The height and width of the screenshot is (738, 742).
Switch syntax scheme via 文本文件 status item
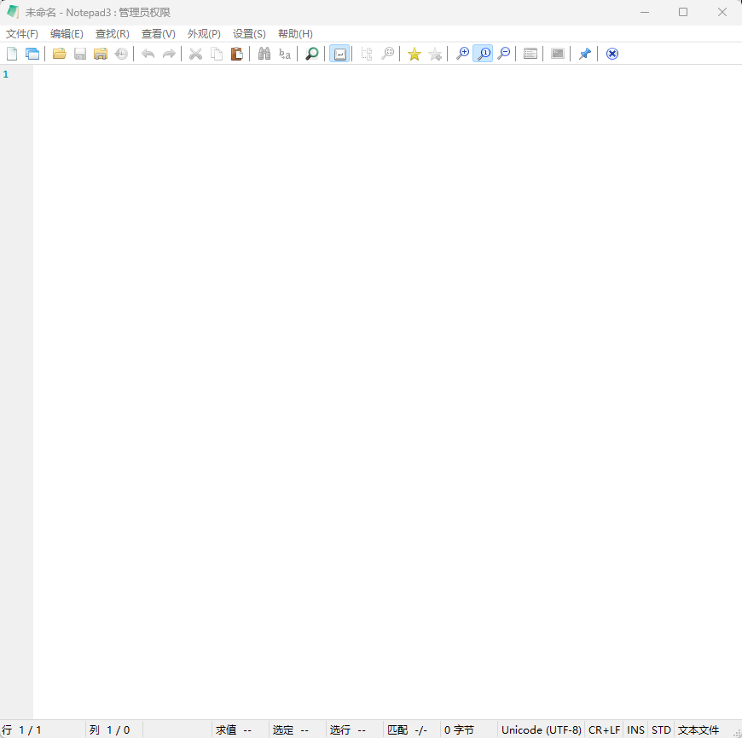click(699, 729)
